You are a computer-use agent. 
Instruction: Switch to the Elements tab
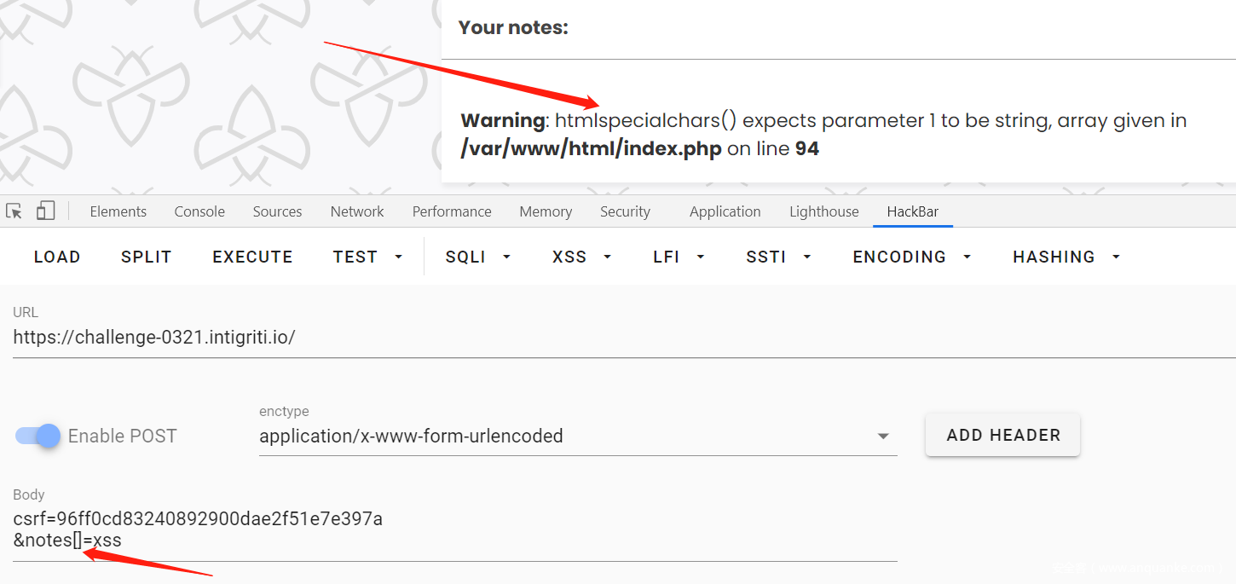(118, 211)
